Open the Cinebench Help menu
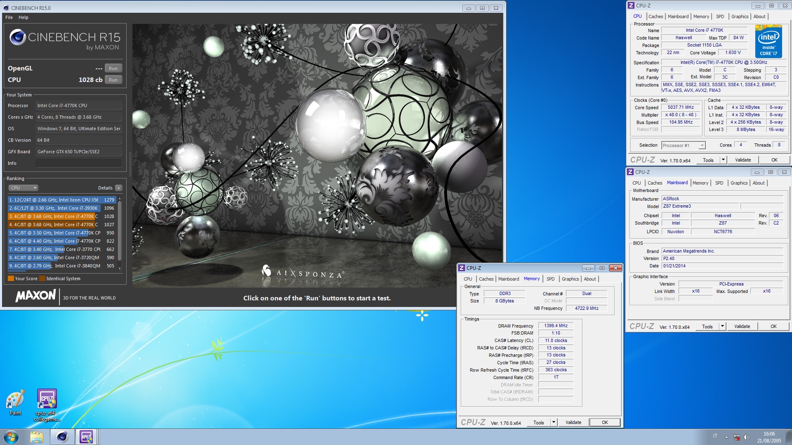The width and height of the screenshot is (792, 445). tap(24, 17)
